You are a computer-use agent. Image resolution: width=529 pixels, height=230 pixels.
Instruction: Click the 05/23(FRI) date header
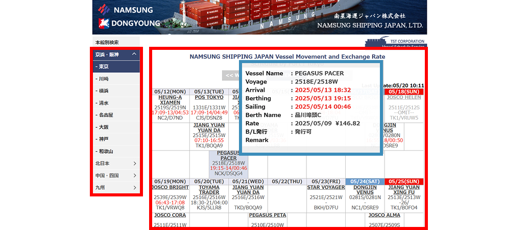(326, 182)
